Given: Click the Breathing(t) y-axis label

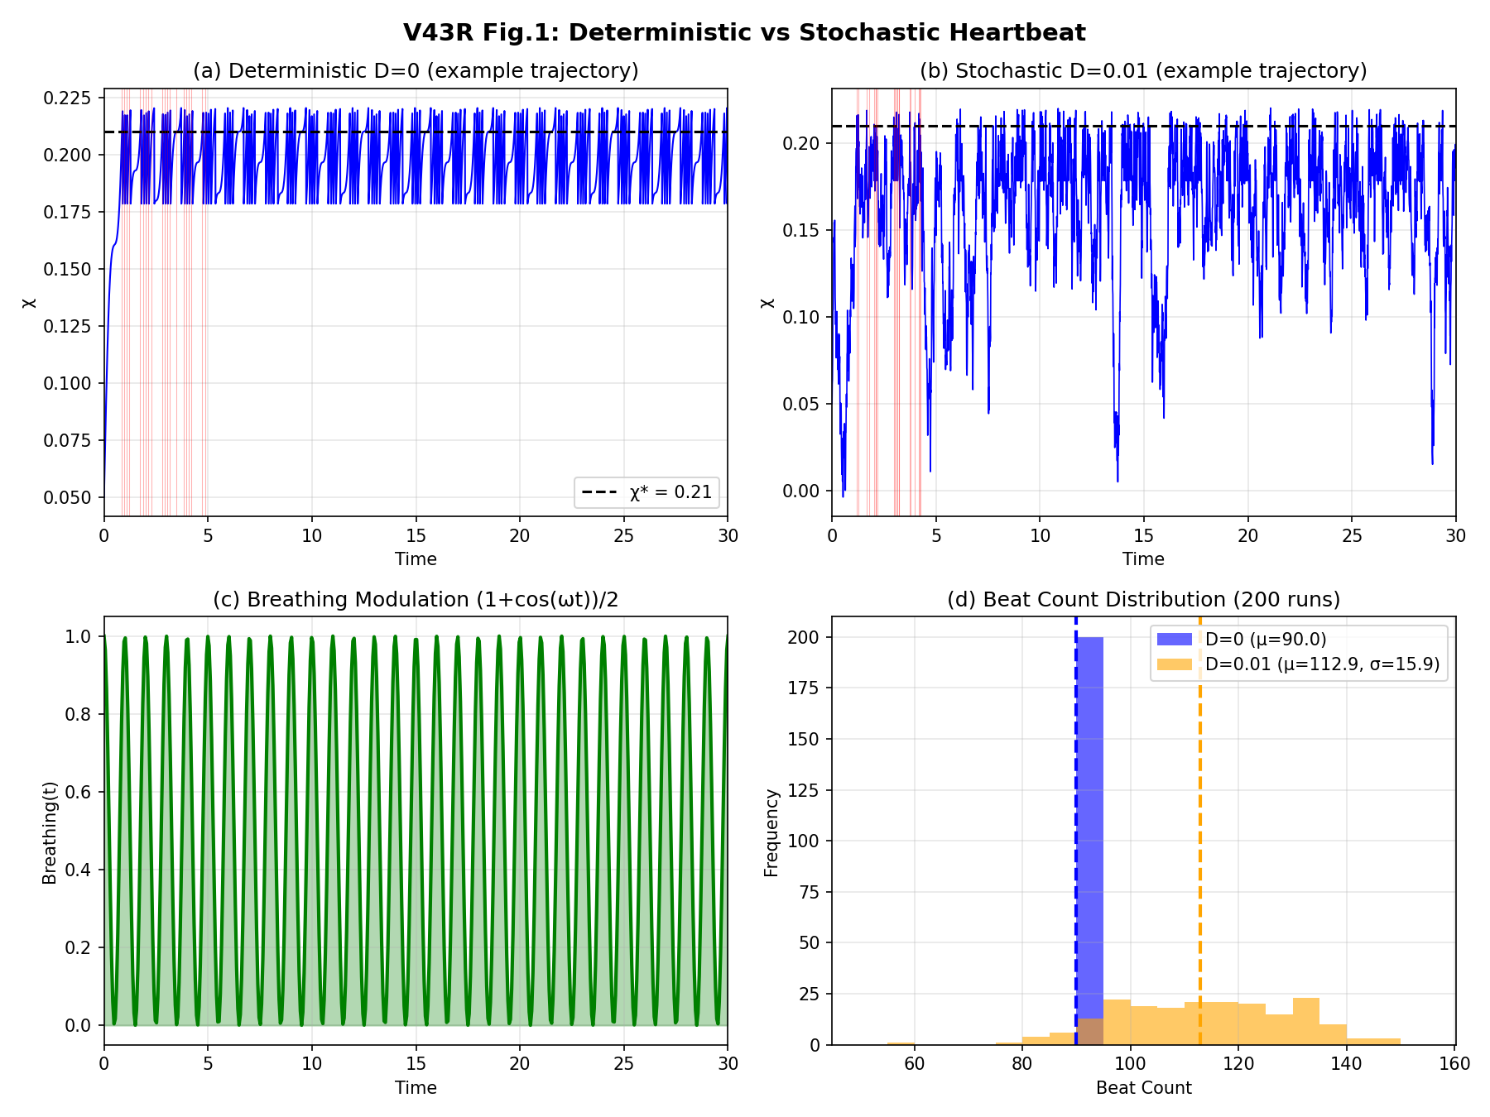Looking at the screenshot, I should point(50,832).
